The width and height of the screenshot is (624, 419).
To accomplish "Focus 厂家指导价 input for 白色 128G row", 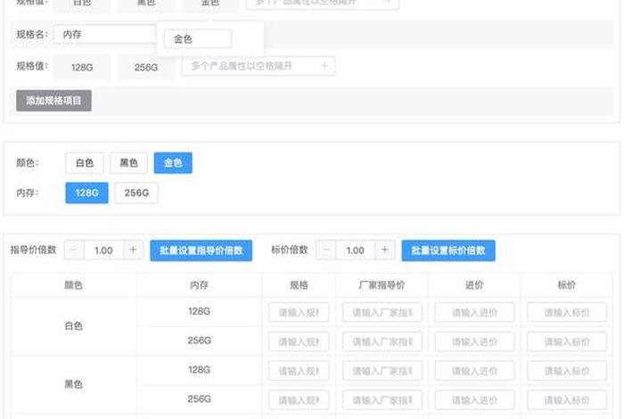I will [382, 312].
